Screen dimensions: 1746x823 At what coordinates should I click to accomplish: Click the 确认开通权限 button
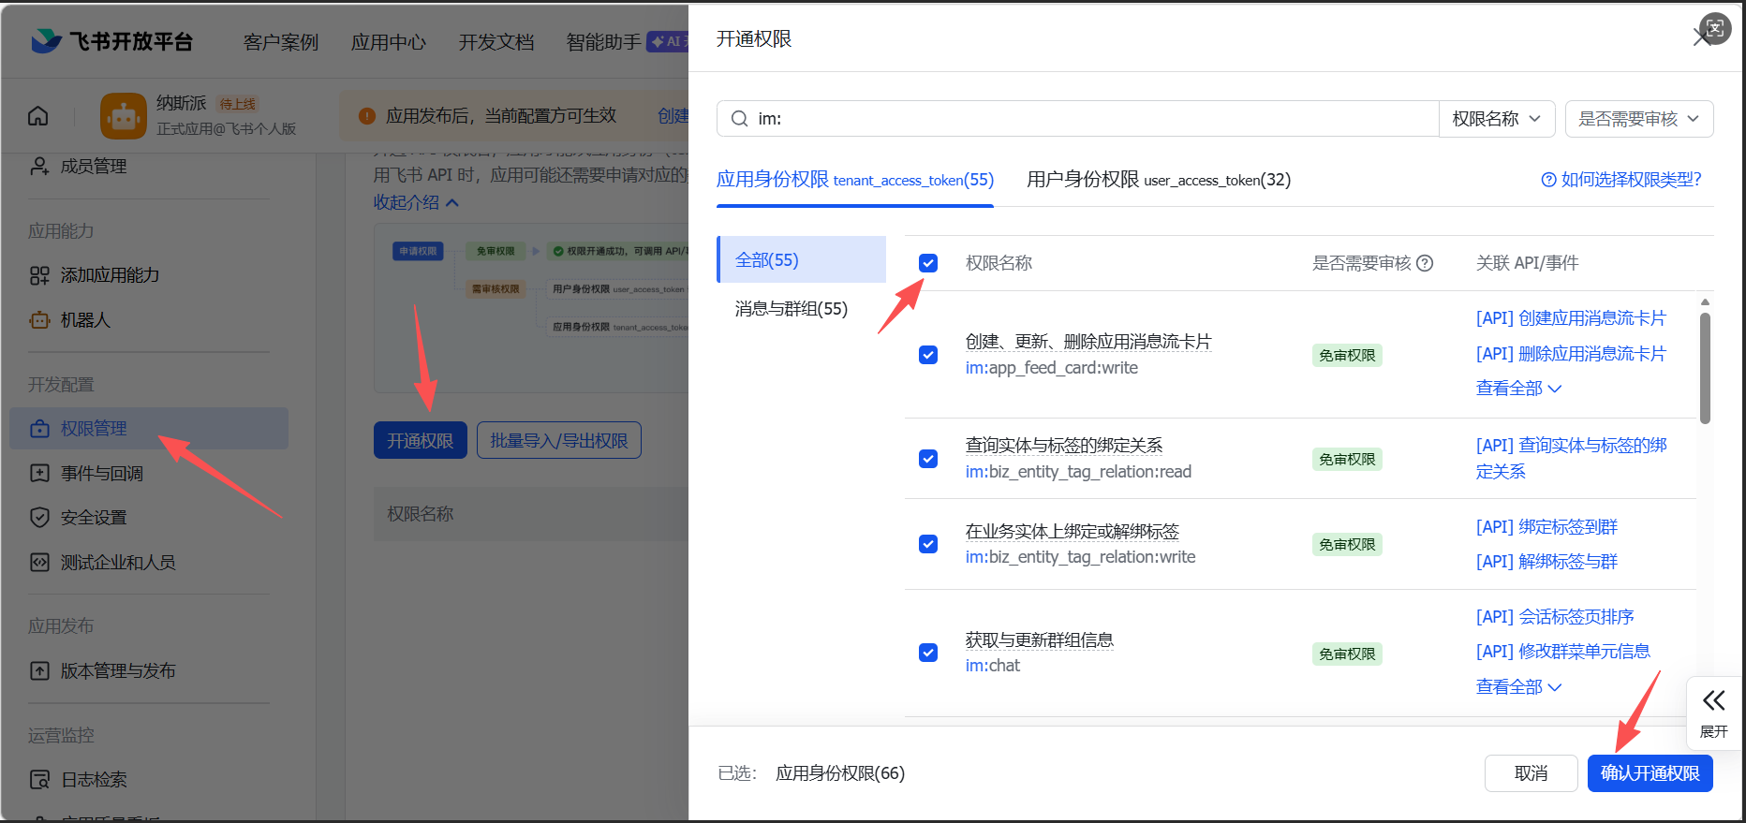click(1650, 773)
